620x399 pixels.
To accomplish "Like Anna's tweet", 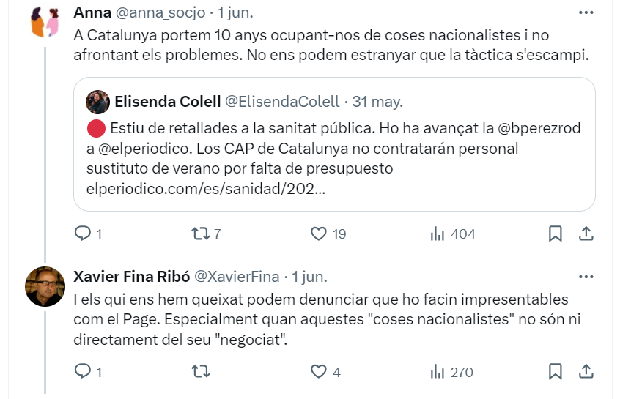I will 318,234.
